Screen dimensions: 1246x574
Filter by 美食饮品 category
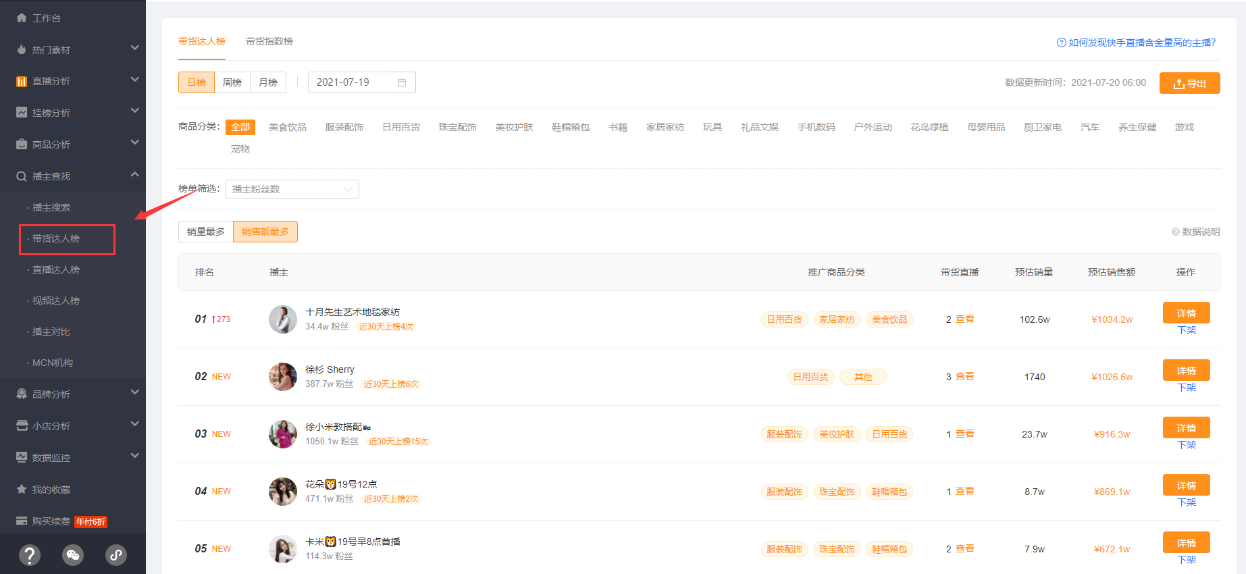288,127
